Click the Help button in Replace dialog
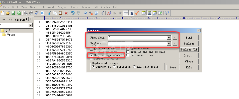This screenshot has height=99, width=239. tap(189, 68)
